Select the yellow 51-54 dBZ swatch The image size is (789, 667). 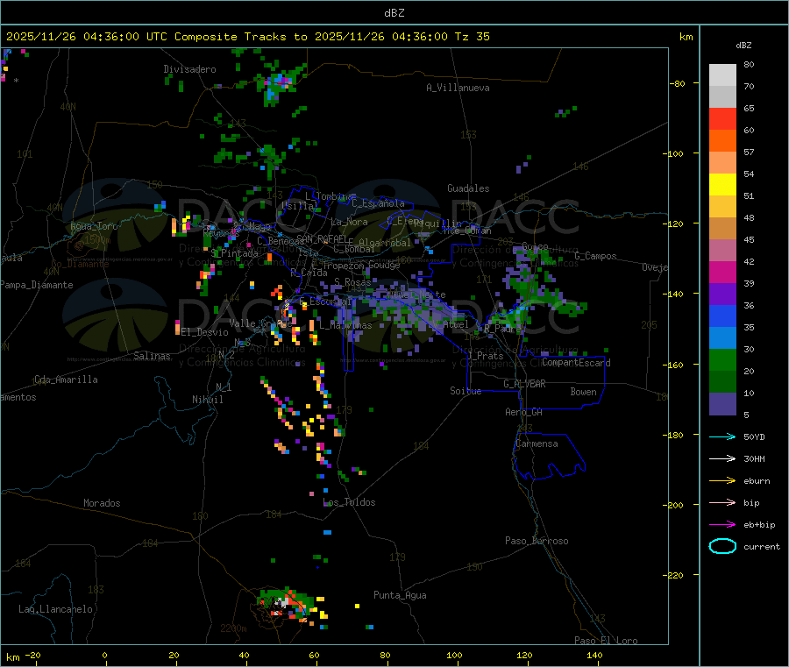pos(722,185)
